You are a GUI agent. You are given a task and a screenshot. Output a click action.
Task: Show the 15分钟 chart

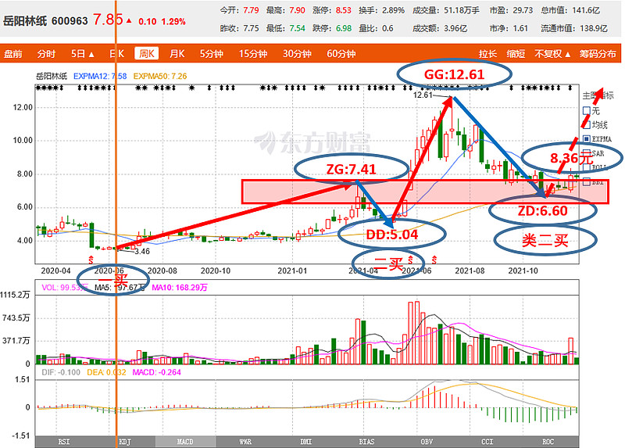253,53
